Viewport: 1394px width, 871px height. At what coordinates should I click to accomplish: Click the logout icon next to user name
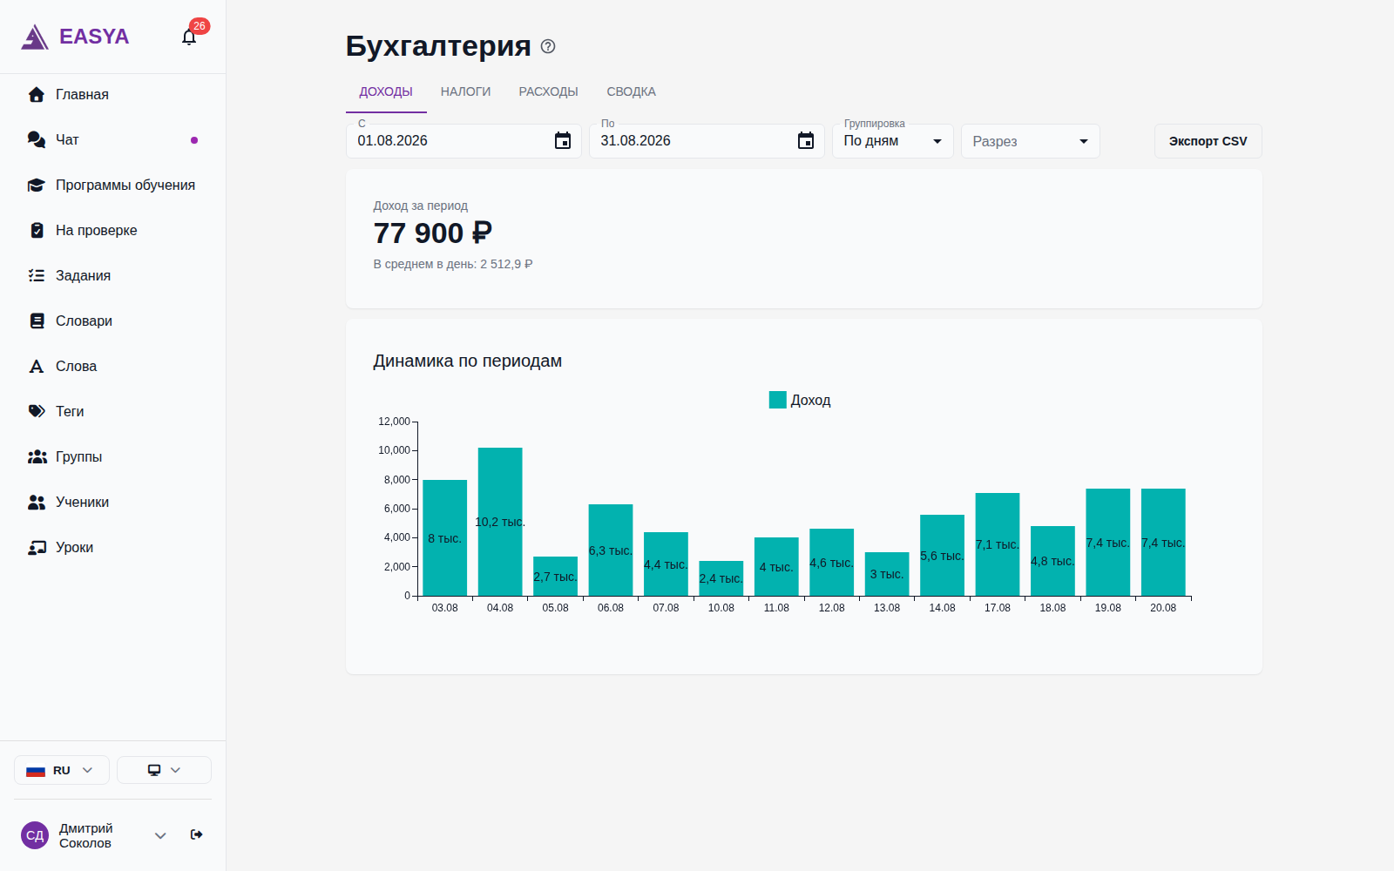pos(197,834)
